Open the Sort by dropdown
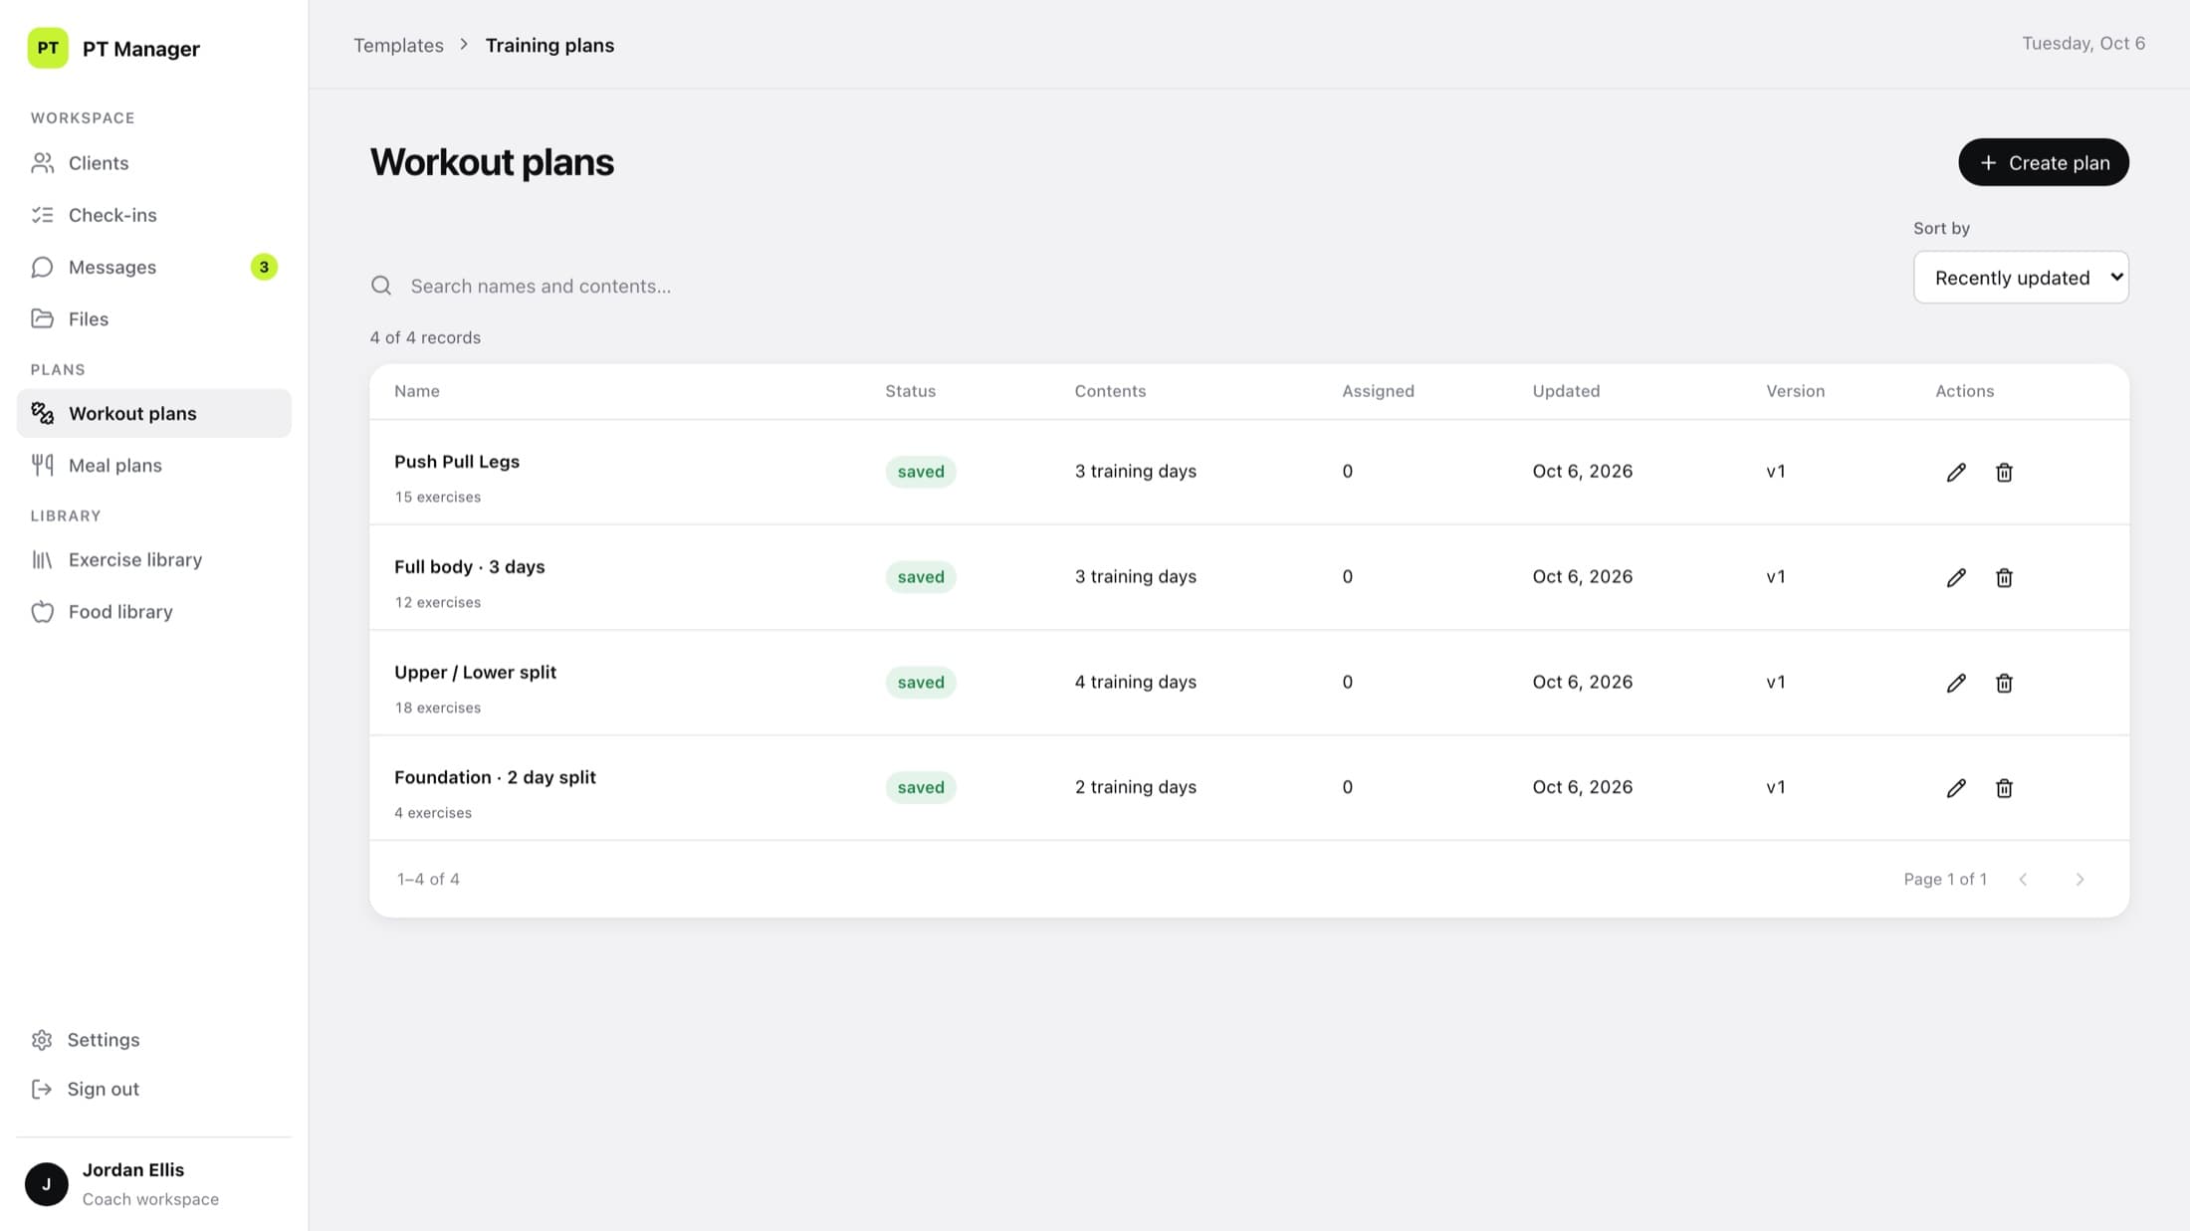 pyautogui.click(x=2021, y=278)
